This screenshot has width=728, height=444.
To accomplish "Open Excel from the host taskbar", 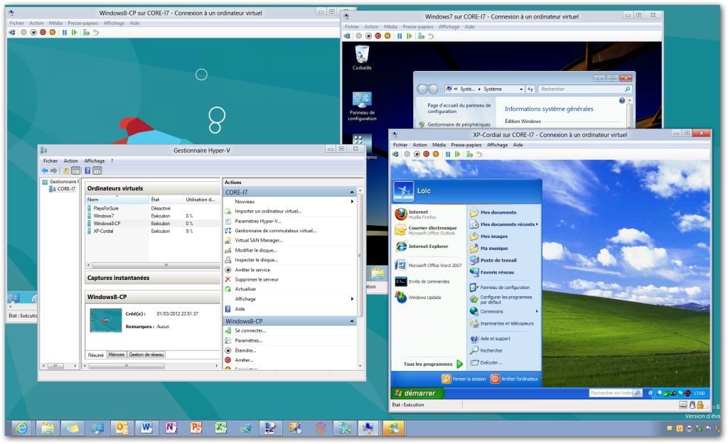I will click(220, 428).
